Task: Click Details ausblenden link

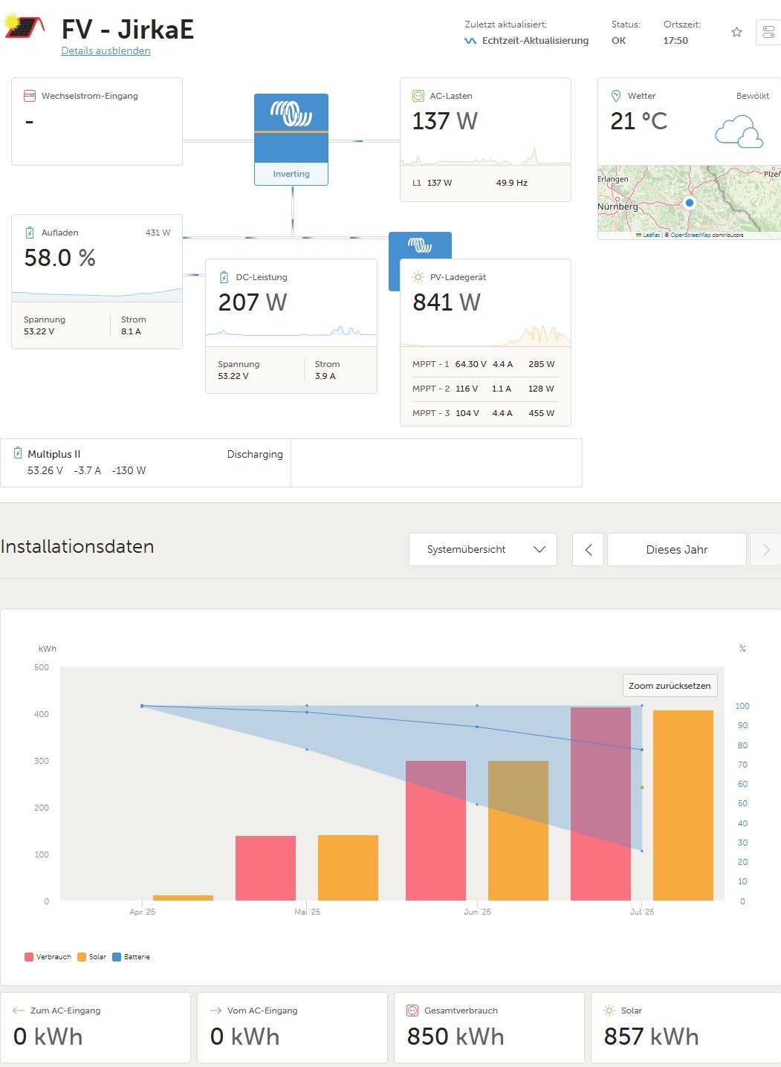Action: (106, 51)
